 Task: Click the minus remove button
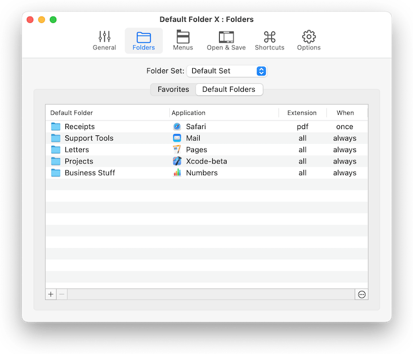pos(62,294)
